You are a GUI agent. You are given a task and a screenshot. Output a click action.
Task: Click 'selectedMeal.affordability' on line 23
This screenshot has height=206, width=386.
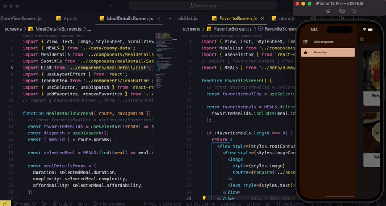point(107,186)
